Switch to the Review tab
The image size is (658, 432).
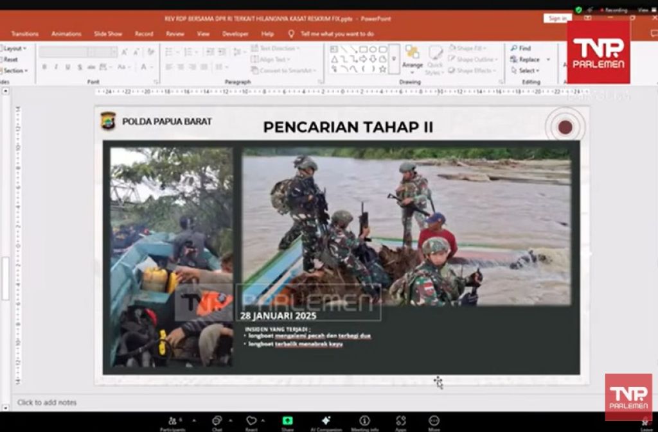(175, 34)
